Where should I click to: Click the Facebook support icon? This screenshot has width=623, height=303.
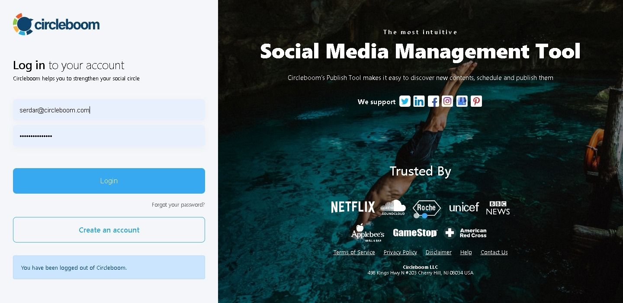433,101
